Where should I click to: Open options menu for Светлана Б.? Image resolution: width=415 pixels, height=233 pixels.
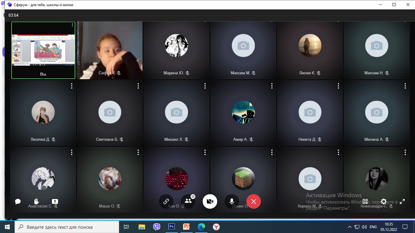pos(138,86)
